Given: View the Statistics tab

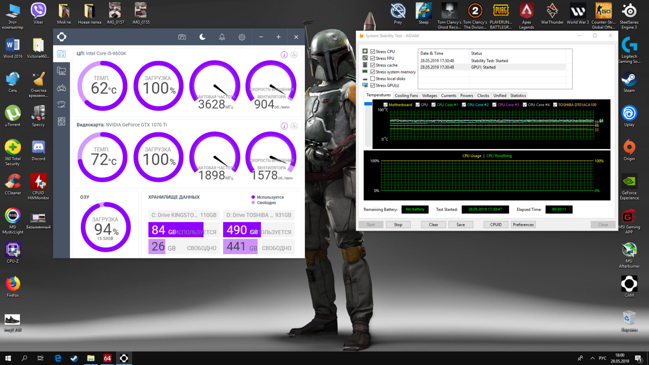Looking at the screenshot, I should tap(518, 95).
